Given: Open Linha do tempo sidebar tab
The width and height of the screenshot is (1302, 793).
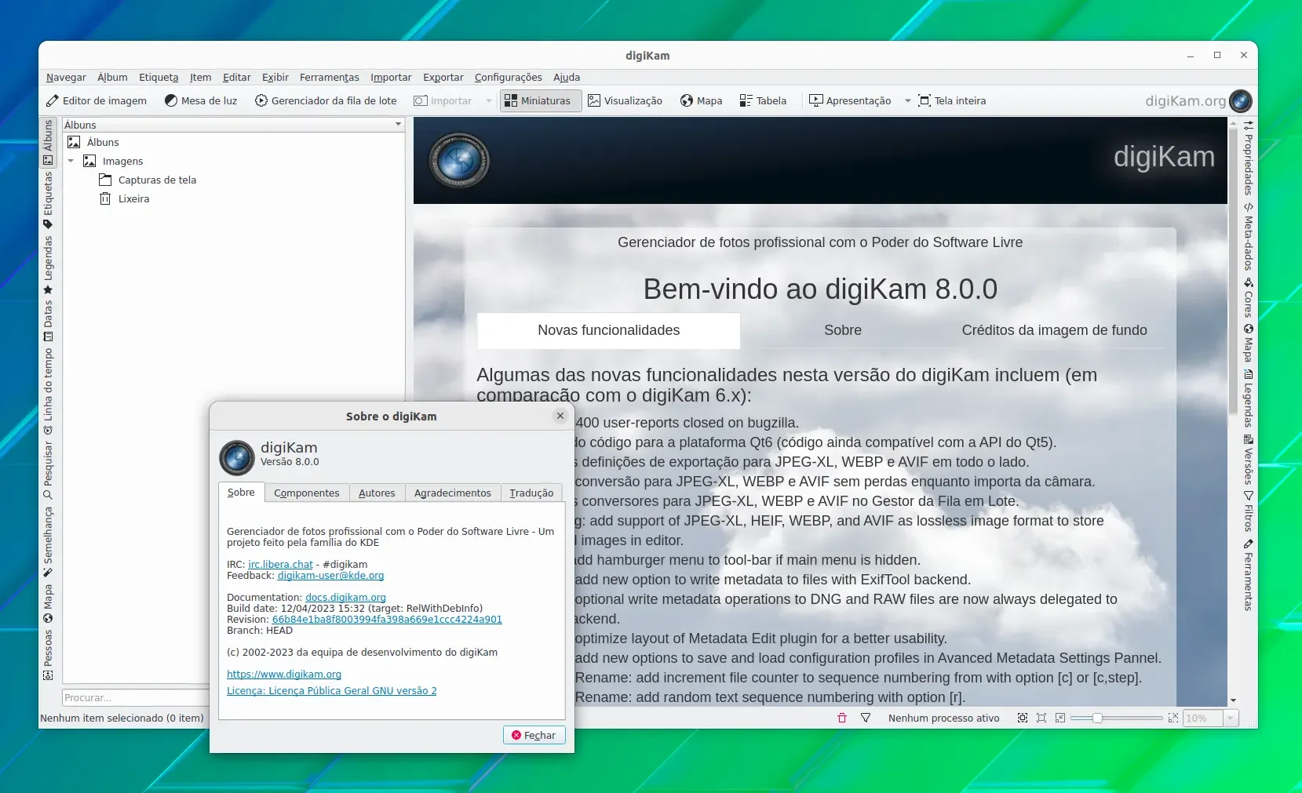Looking at the screenshot, I should coord(48,391).
